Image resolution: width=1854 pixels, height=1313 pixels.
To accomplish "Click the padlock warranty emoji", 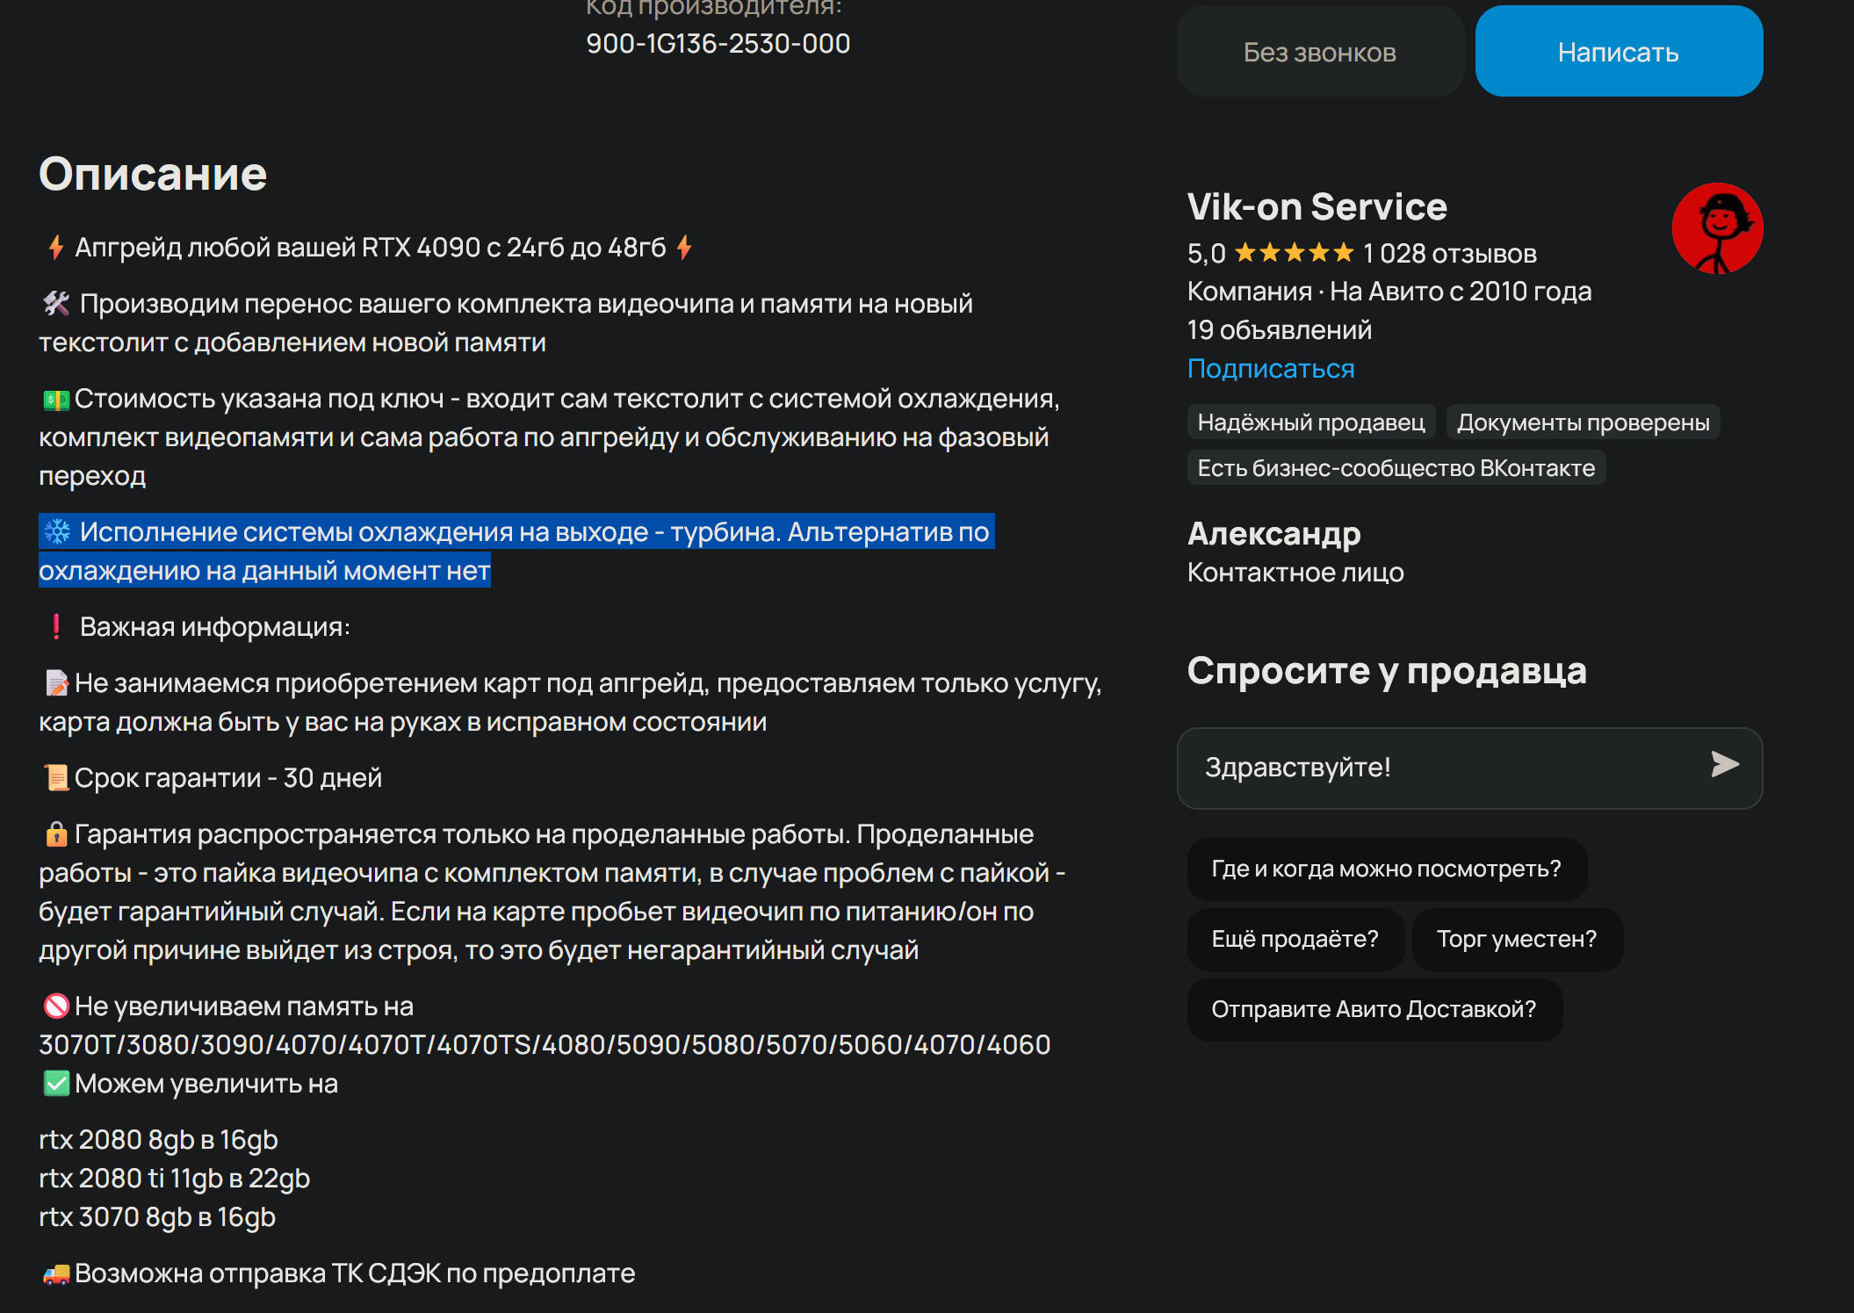I will [x=56, y=834].
